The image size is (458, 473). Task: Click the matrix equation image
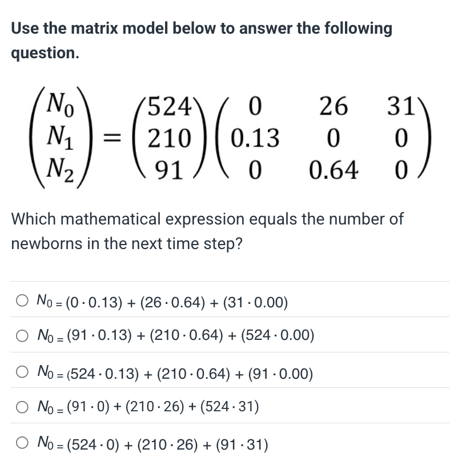(x=228, y=136)
